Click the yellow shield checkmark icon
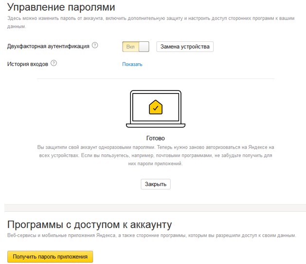This screenshot has height=264, width=306. (x=155, y=107)
